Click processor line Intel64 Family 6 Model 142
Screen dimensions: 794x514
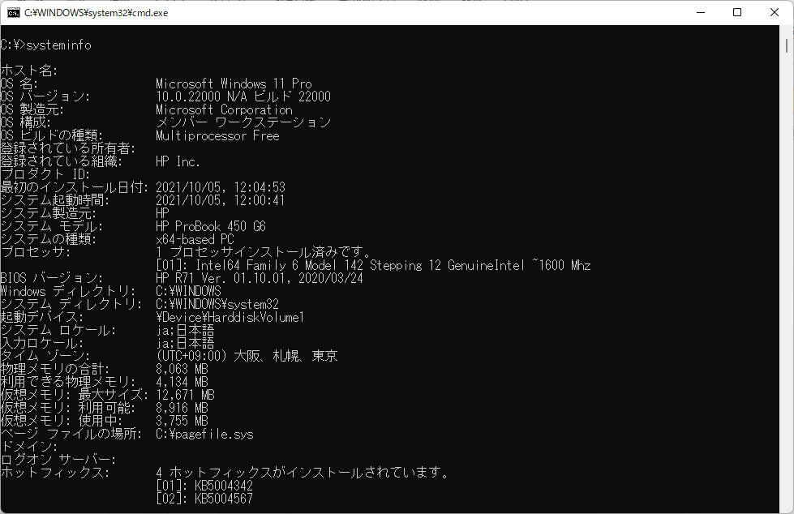coord(280,265)
